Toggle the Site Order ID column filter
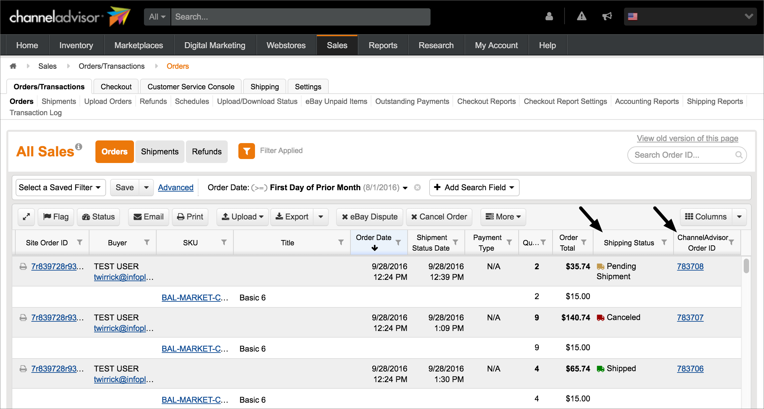 tap(79, 242)
